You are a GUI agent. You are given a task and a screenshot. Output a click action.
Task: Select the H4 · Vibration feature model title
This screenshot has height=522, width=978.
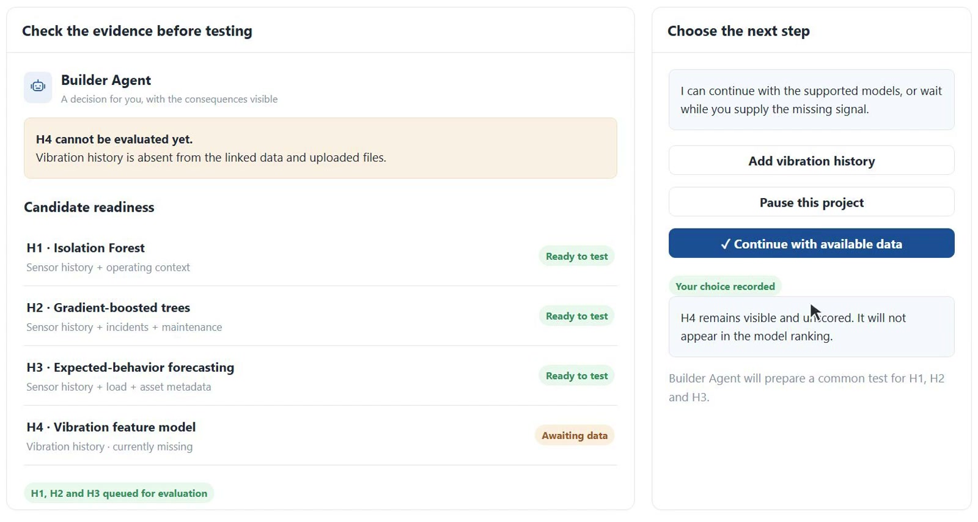(x=111, y=427)
